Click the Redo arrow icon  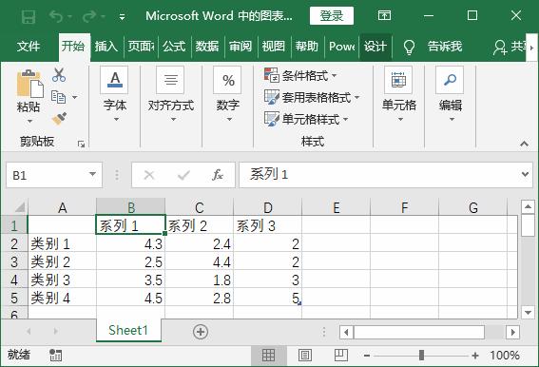point(89,16)
